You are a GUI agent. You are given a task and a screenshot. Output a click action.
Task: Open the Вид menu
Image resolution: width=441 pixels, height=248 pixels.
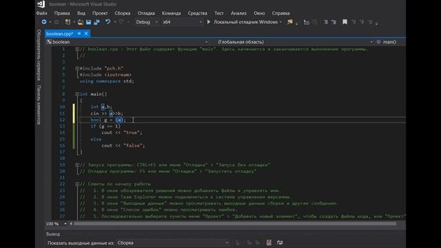click(81, 13)
